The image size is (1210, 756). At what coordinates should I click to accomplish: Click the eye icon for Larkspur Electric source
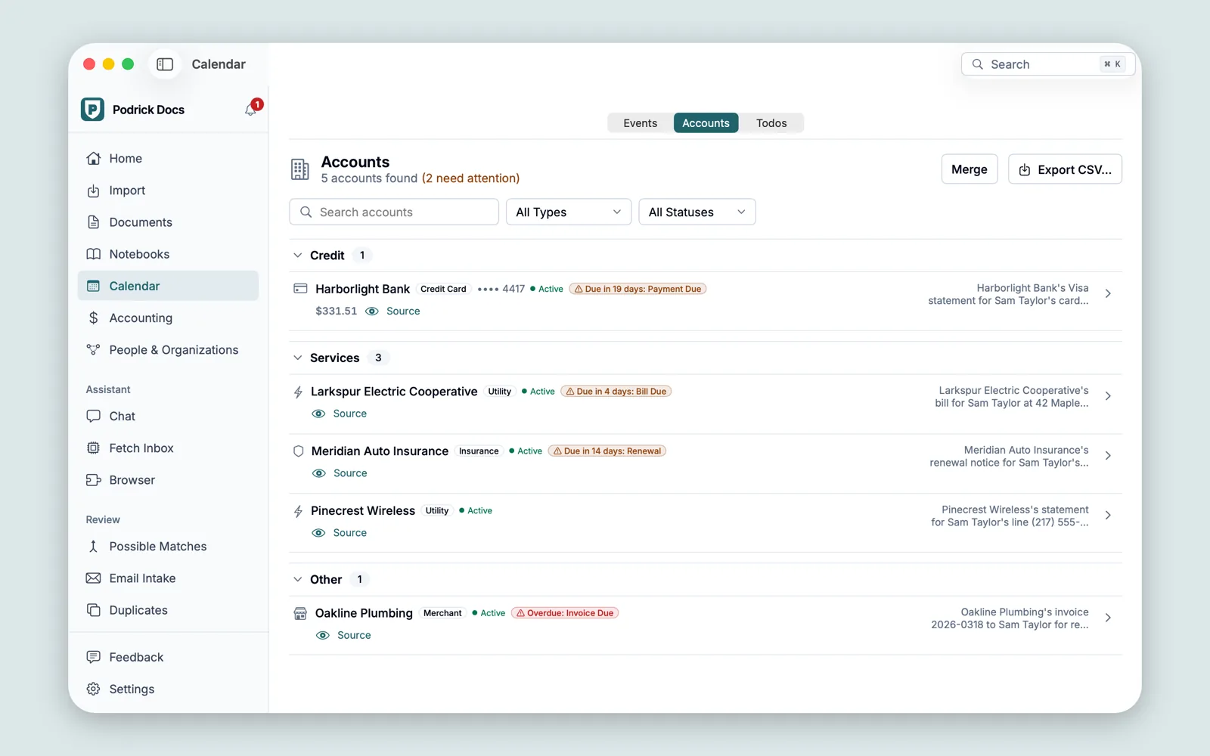[319, 414]
